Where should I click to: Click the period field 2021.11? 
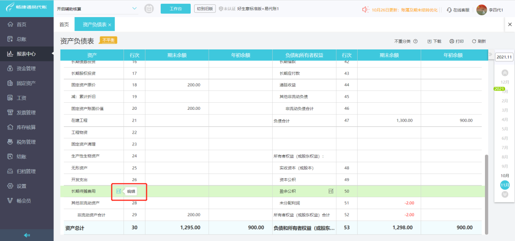click(504, 57)
